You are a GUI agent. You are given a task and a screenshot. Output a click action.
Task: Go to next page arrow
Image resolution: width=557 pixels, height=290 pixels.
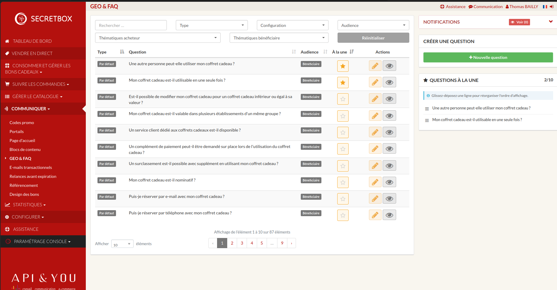(x=292, y=243)
